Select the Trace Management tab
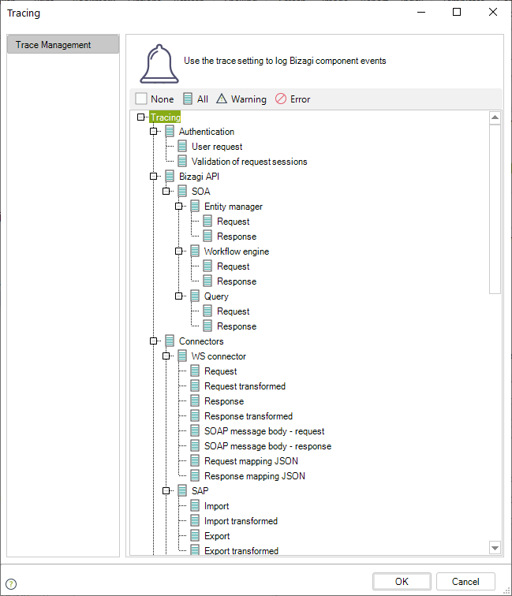 click(x=63, y=44)
